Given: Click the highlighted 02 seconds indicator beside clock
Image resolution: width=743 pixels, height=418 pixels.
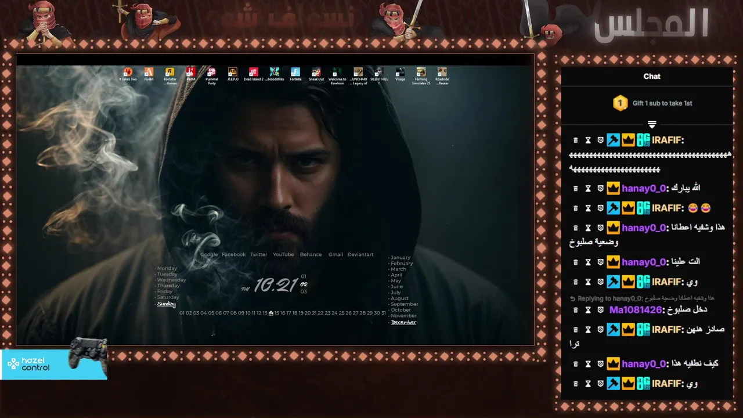Looking at the screenshot, I should 304,284.
